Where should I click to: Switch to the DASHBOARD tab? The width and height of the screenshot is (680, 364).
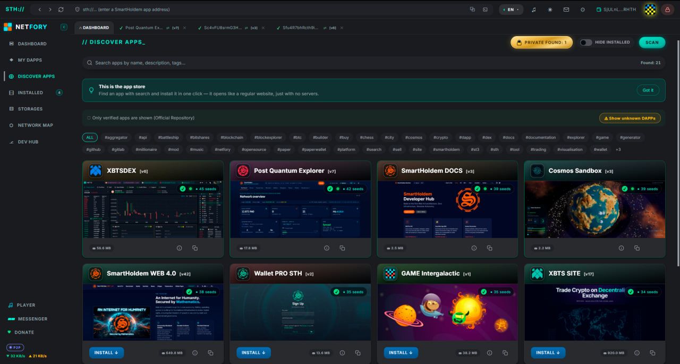[x=94, y=28]
